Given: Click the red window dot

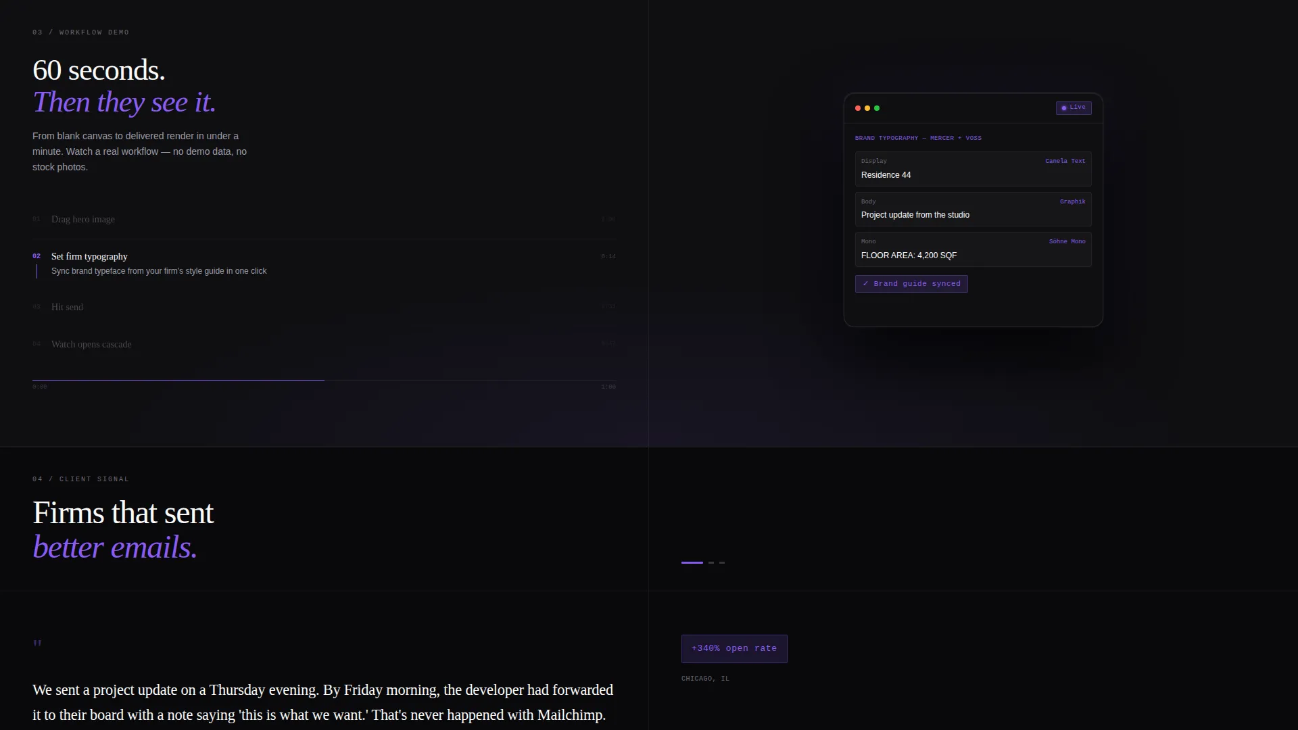Looking at the screenshot, I should 858,108.
